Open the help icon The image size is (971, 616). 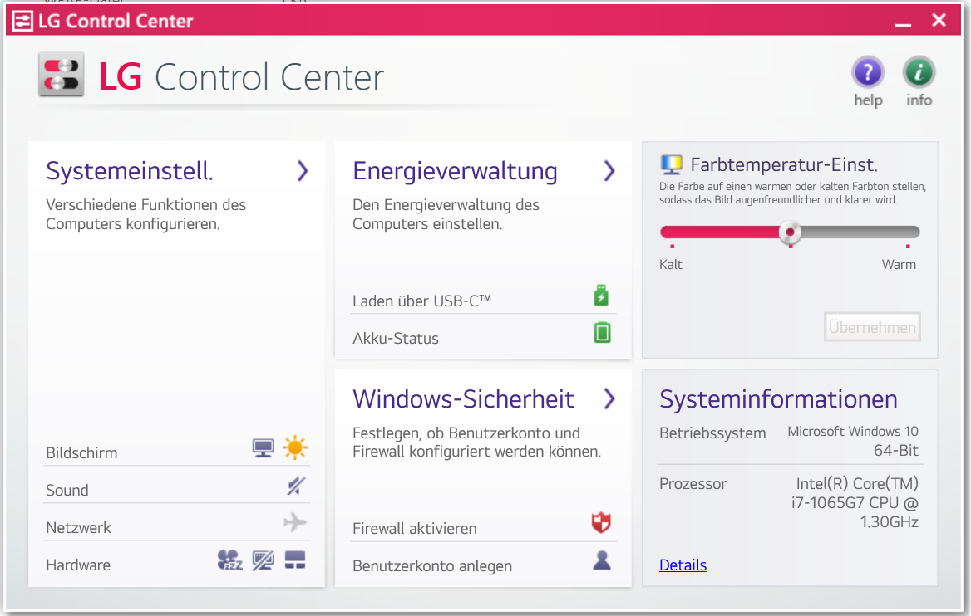point(868,74)
